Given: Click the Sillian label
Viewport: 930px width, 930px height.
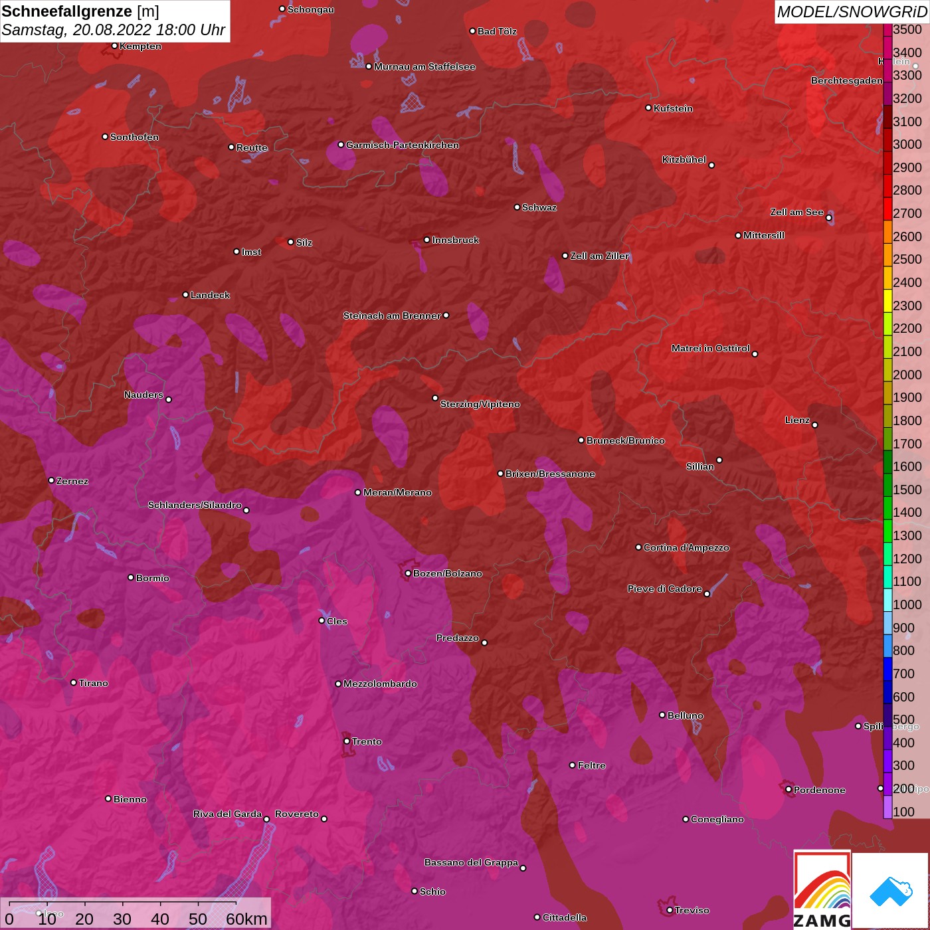Looking at the screenshot, I should (x=699, y=466).
